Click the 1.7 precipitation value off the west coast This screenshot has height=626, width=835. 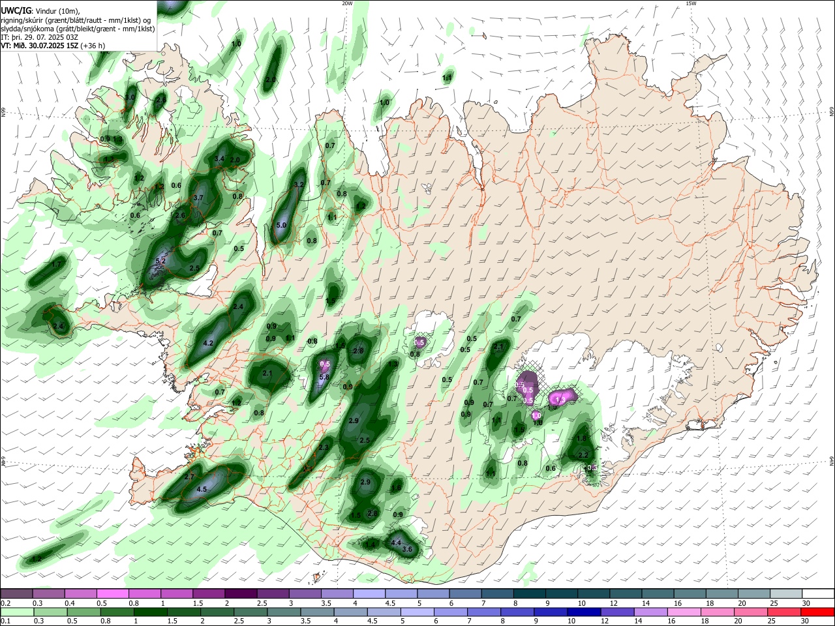[x=57, y=264]
